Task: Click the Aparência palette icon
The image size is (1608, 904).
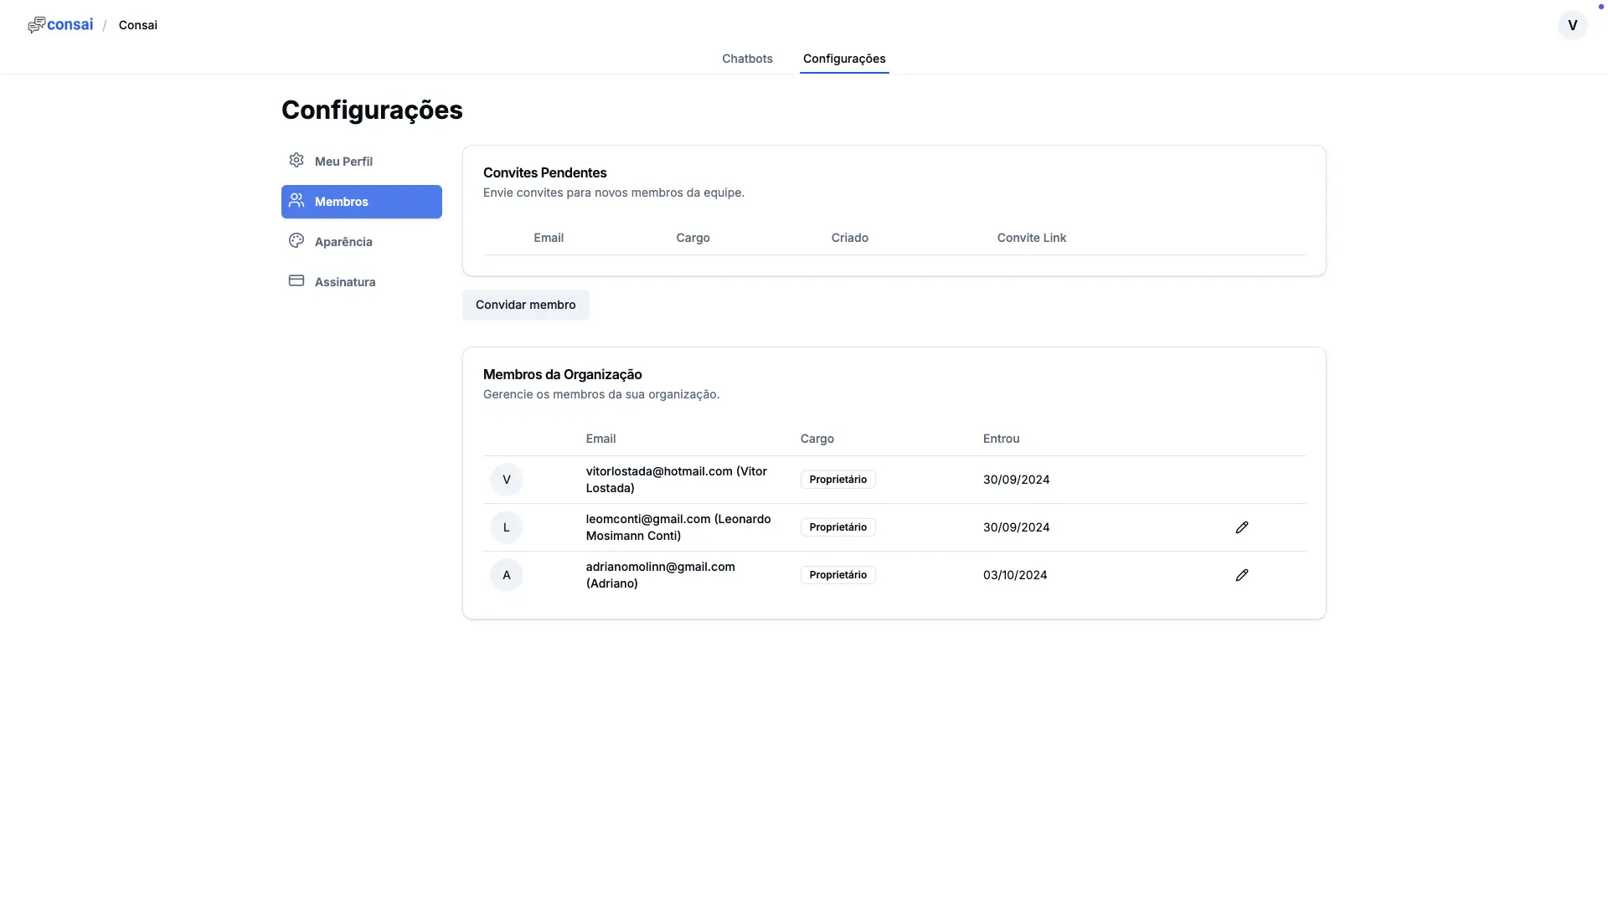Action: [x=296, y=240]
